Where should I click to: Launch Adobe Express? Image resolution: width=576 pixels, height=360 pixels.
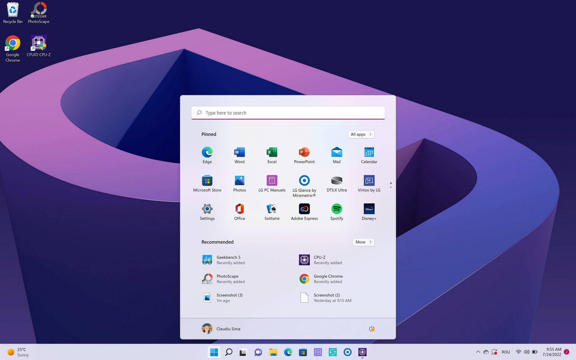coord(304,212)
